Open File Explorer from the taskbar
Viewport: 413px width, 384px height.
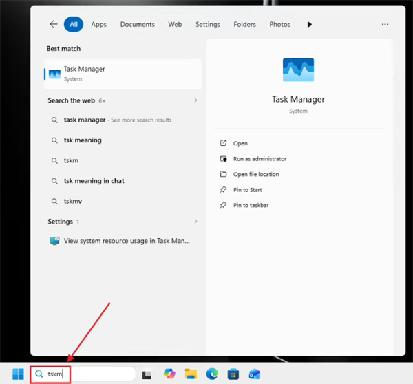191,374
